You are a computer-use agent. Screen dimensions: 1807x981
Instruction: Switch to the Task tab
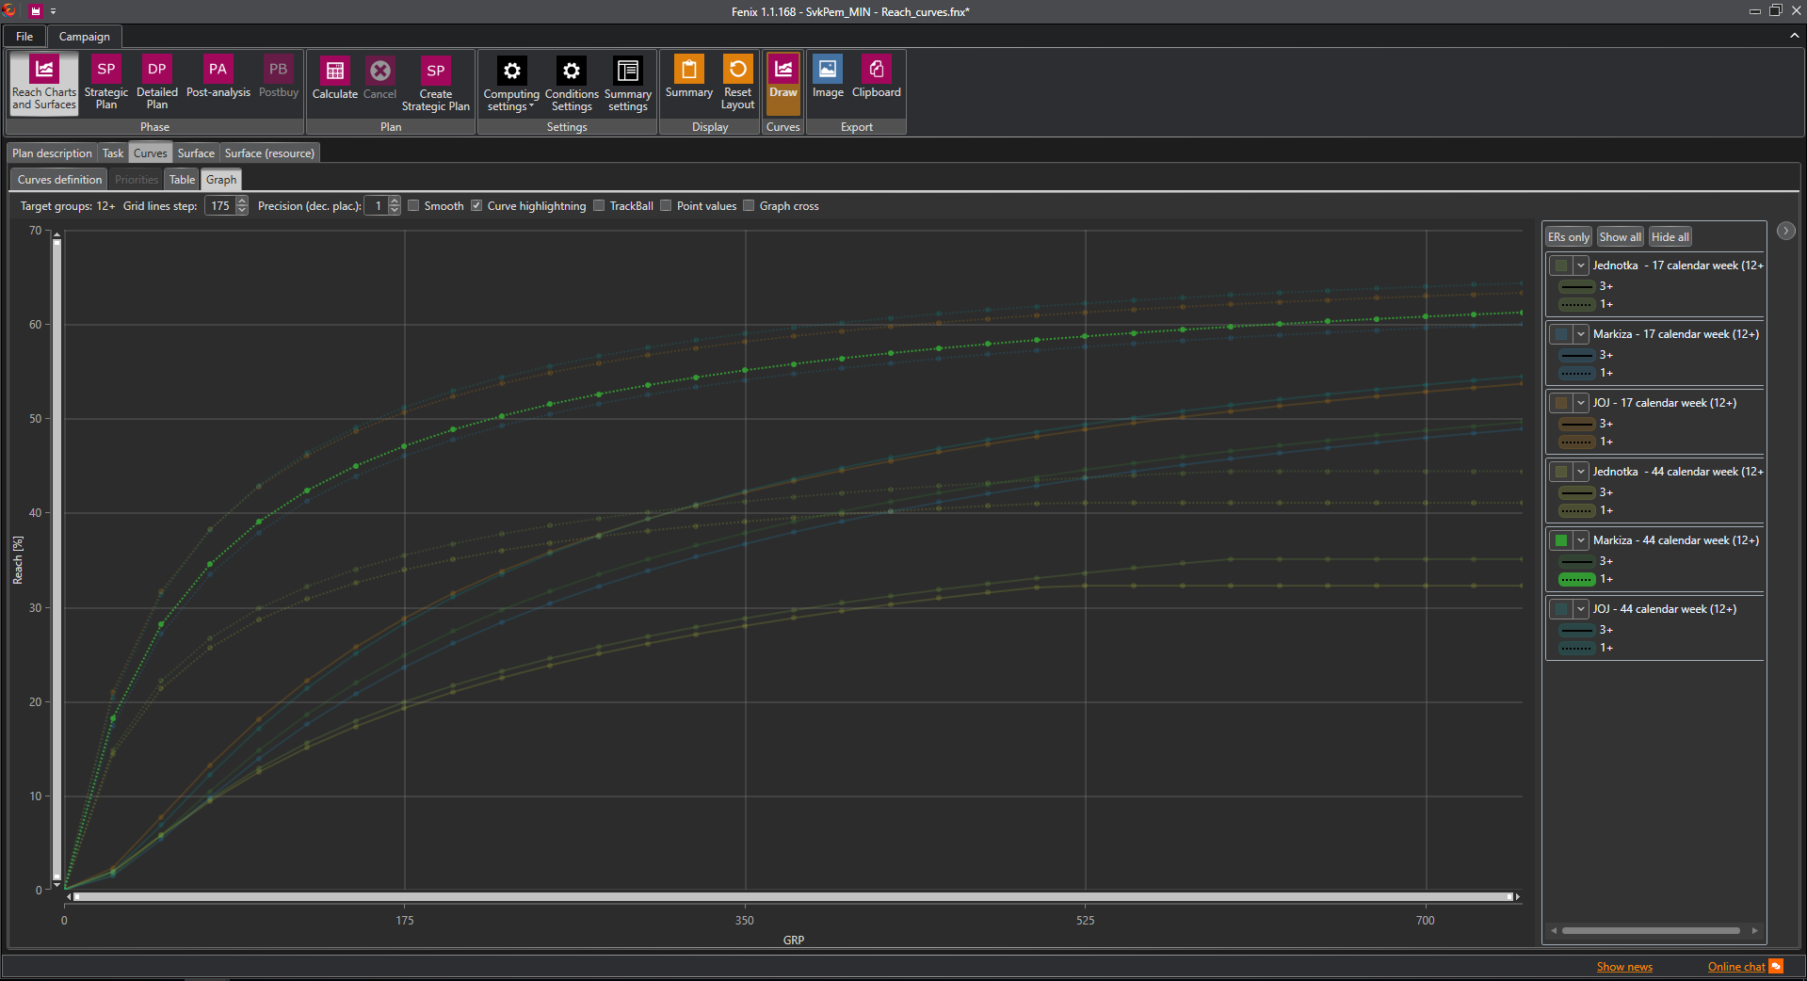tap(113, 153)
